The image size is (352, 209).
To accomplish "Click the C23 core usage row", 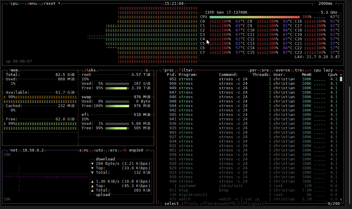I will [317, 52].
